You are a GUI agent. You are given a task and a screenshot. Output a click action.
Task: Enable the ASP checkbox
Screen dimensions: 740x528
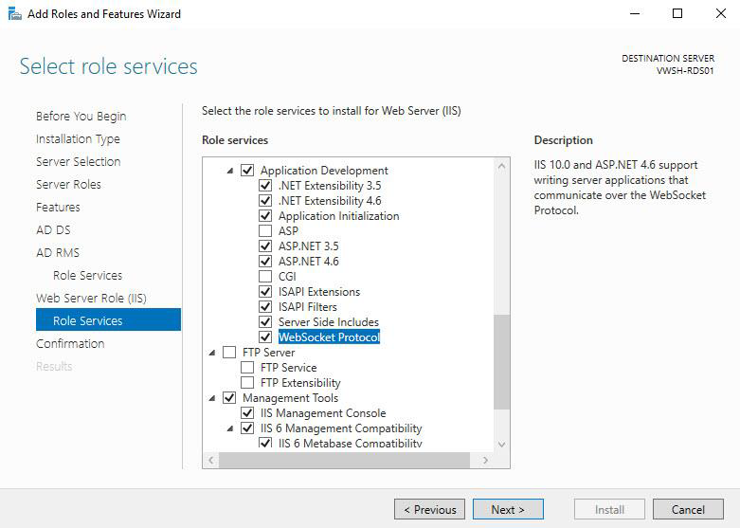click(265, 231)
